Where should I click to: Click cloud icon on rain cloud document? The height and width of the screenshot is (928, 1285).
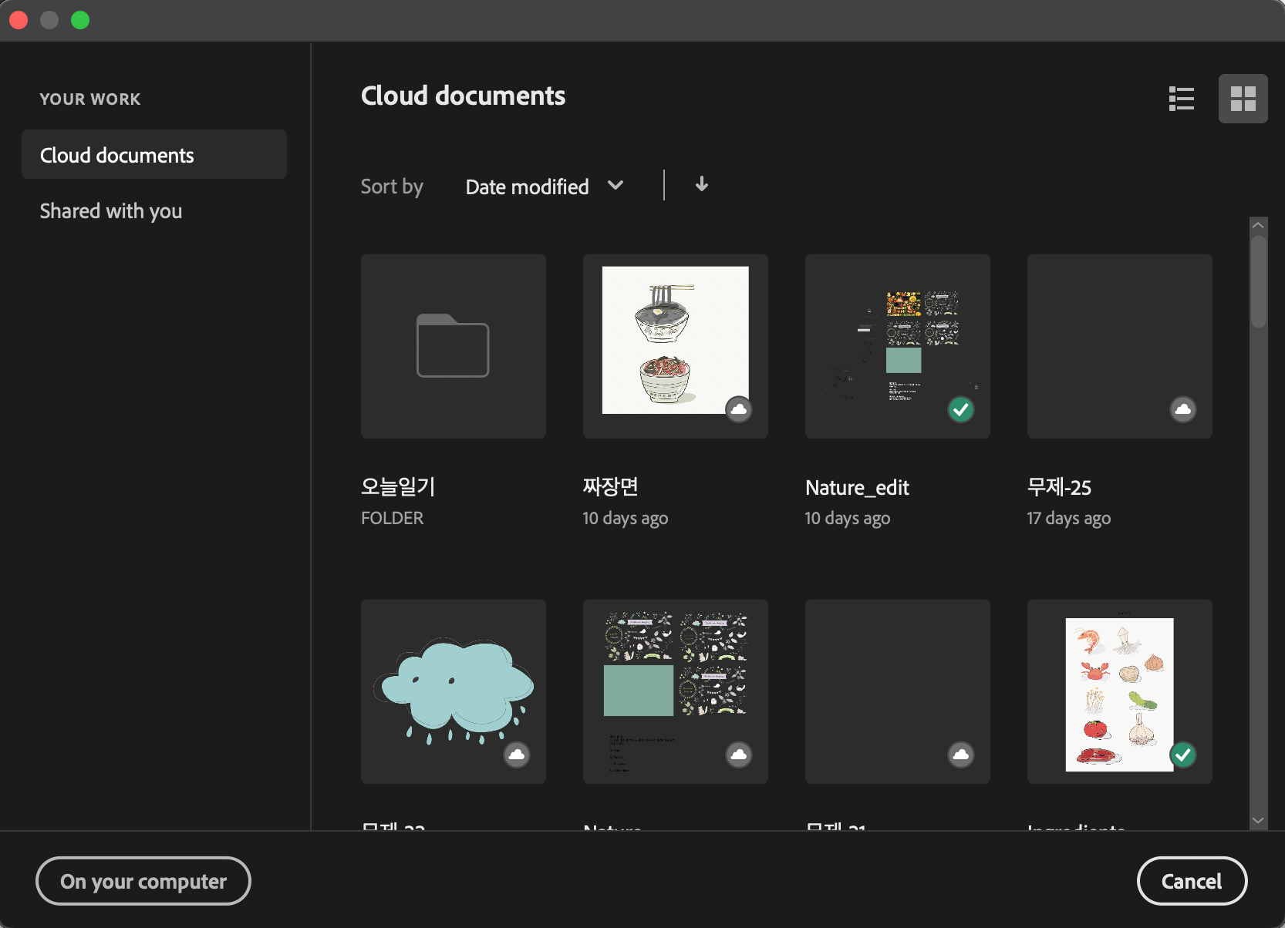pos(517,755)
